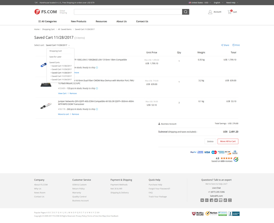Click Shopping Cart breadcrumb link
274x223 pixels.
pos(48,29)
